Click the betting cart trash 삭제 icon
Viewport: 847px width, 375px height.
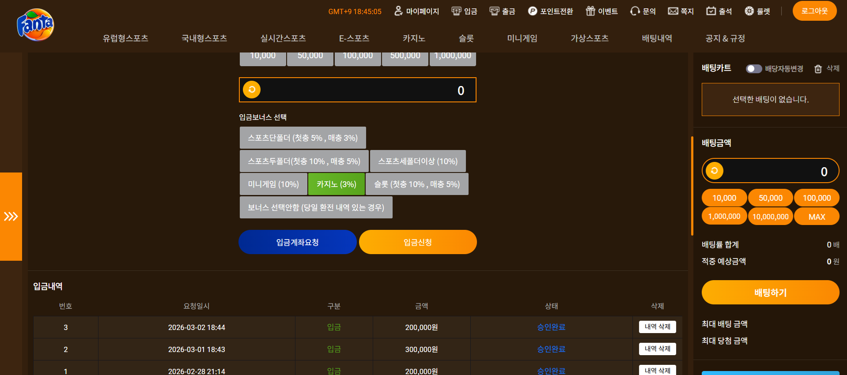pos(818,69)
